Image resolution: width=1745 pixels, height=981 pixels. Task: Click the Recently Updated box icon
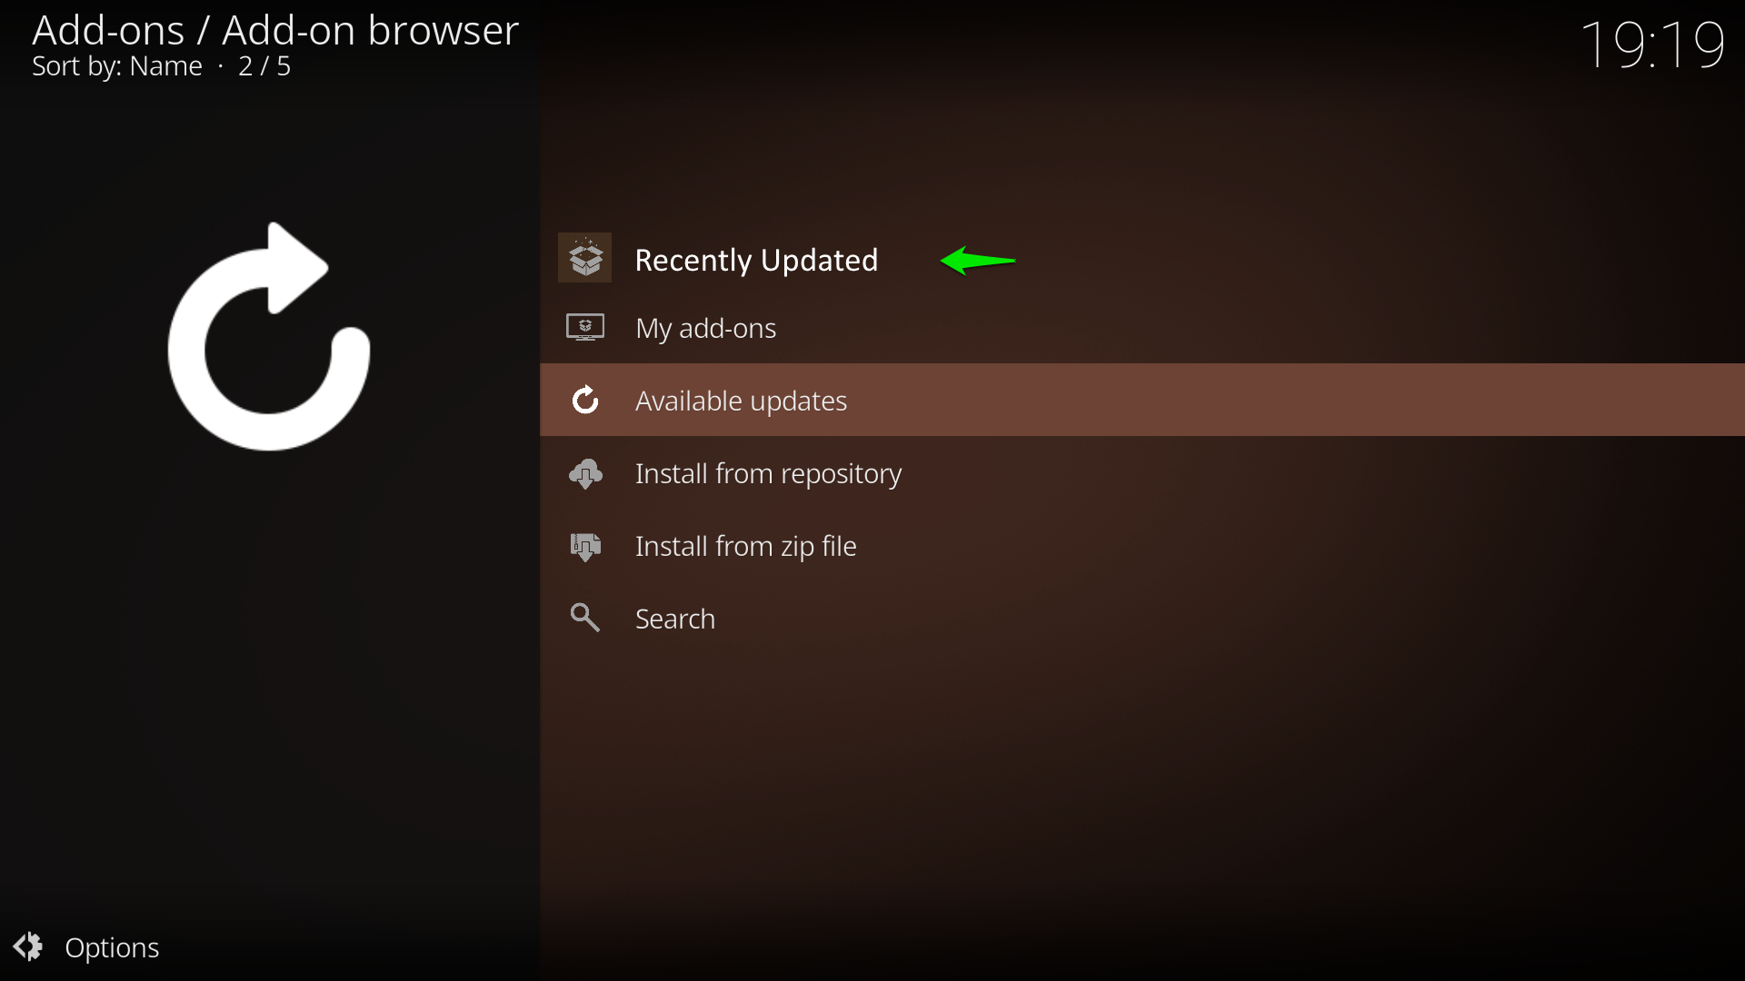584,258
